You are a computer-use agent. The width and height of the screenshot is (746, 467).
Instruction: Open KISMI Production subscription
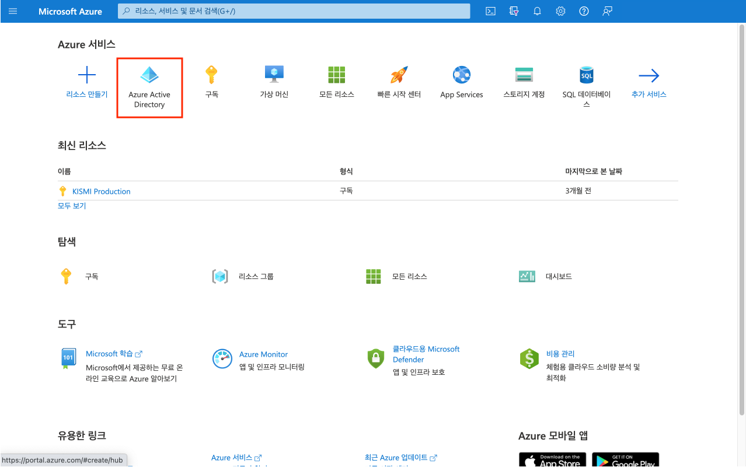click(x=101, y=191)
